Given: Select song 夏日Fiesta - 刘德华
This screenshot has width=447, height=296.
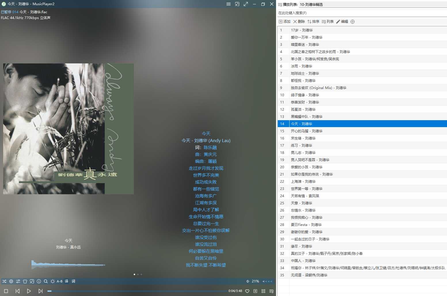Looking at the screenshot, I should coord(362,225).
